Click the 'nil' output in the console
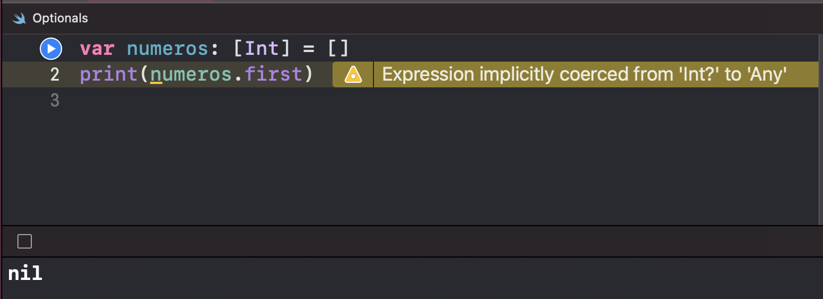 point(25,274)
